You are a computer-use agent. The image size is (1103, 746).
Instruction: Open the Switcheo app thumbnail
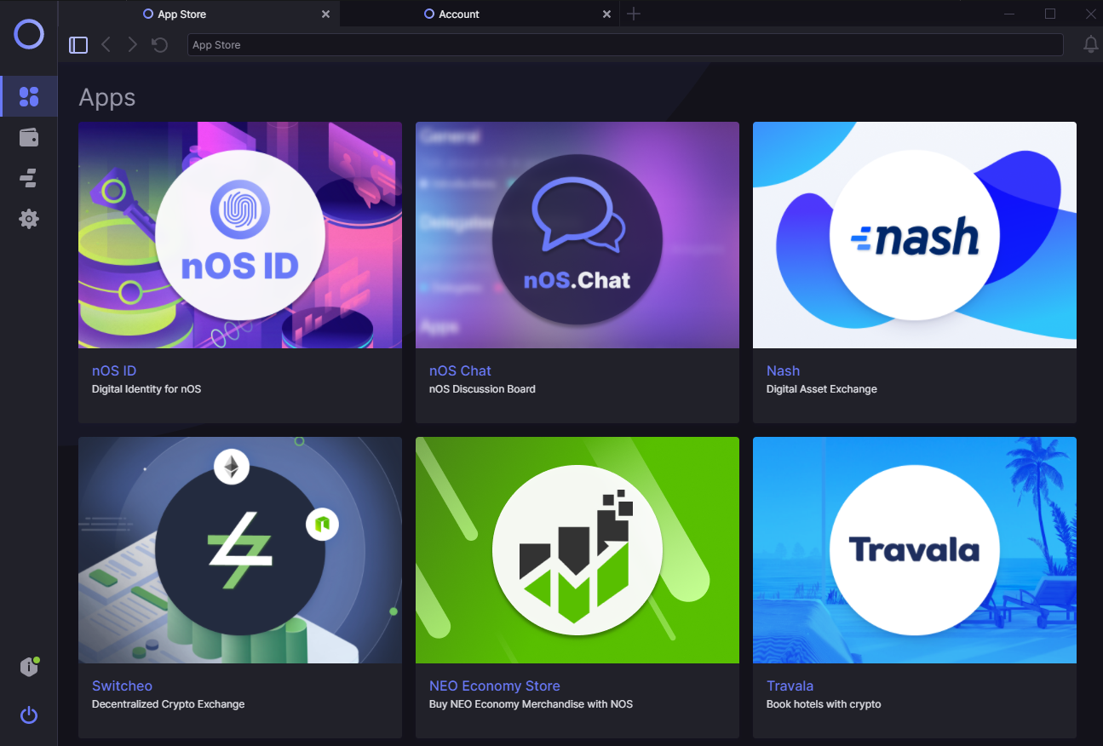pos(240,550)
